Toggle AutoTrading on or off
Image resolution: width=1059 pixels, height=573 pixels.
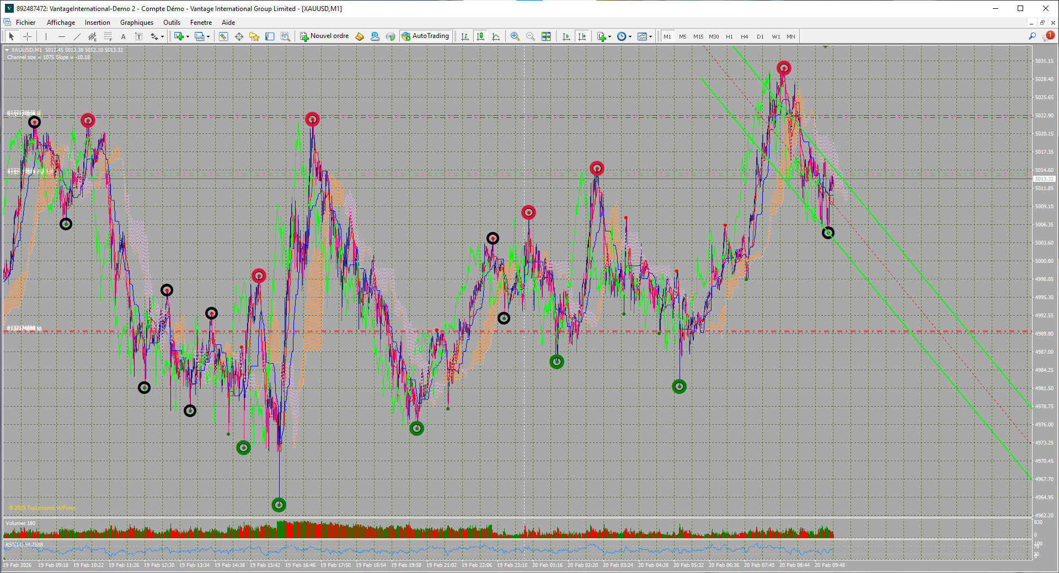425,36
